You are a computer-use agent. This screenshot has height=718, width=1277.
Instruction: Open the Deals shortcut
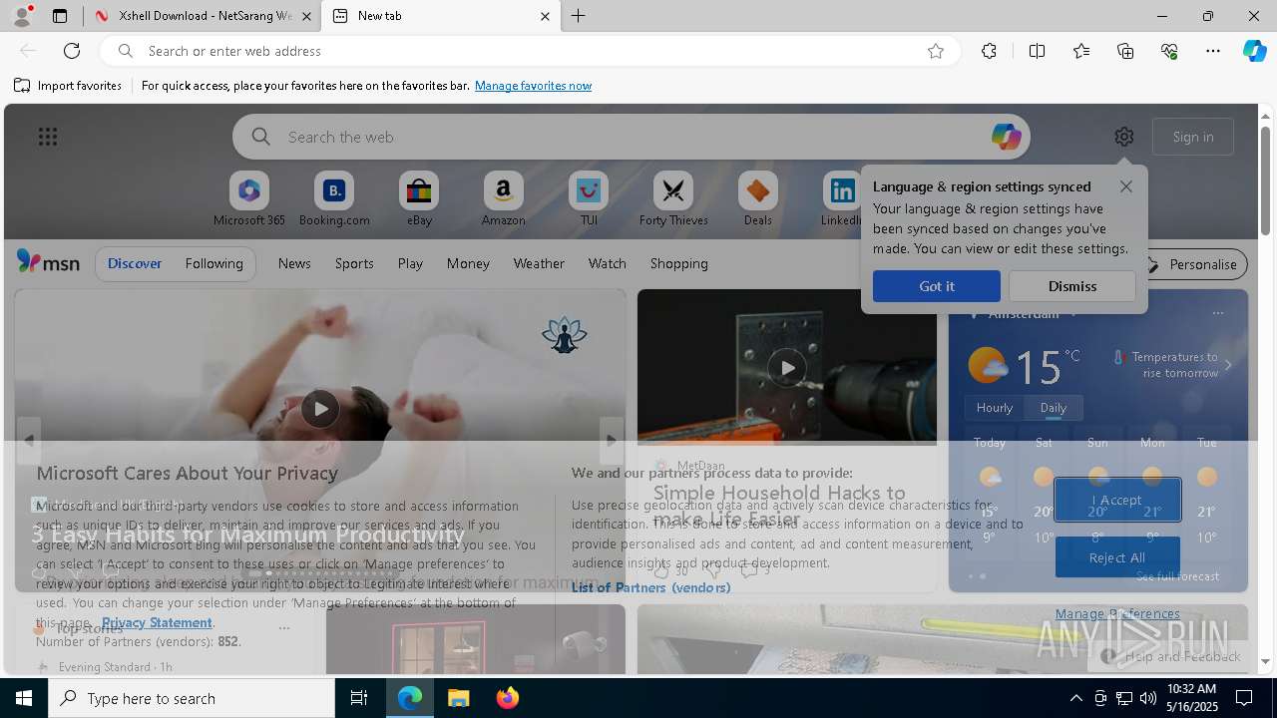tap(757, 199)
